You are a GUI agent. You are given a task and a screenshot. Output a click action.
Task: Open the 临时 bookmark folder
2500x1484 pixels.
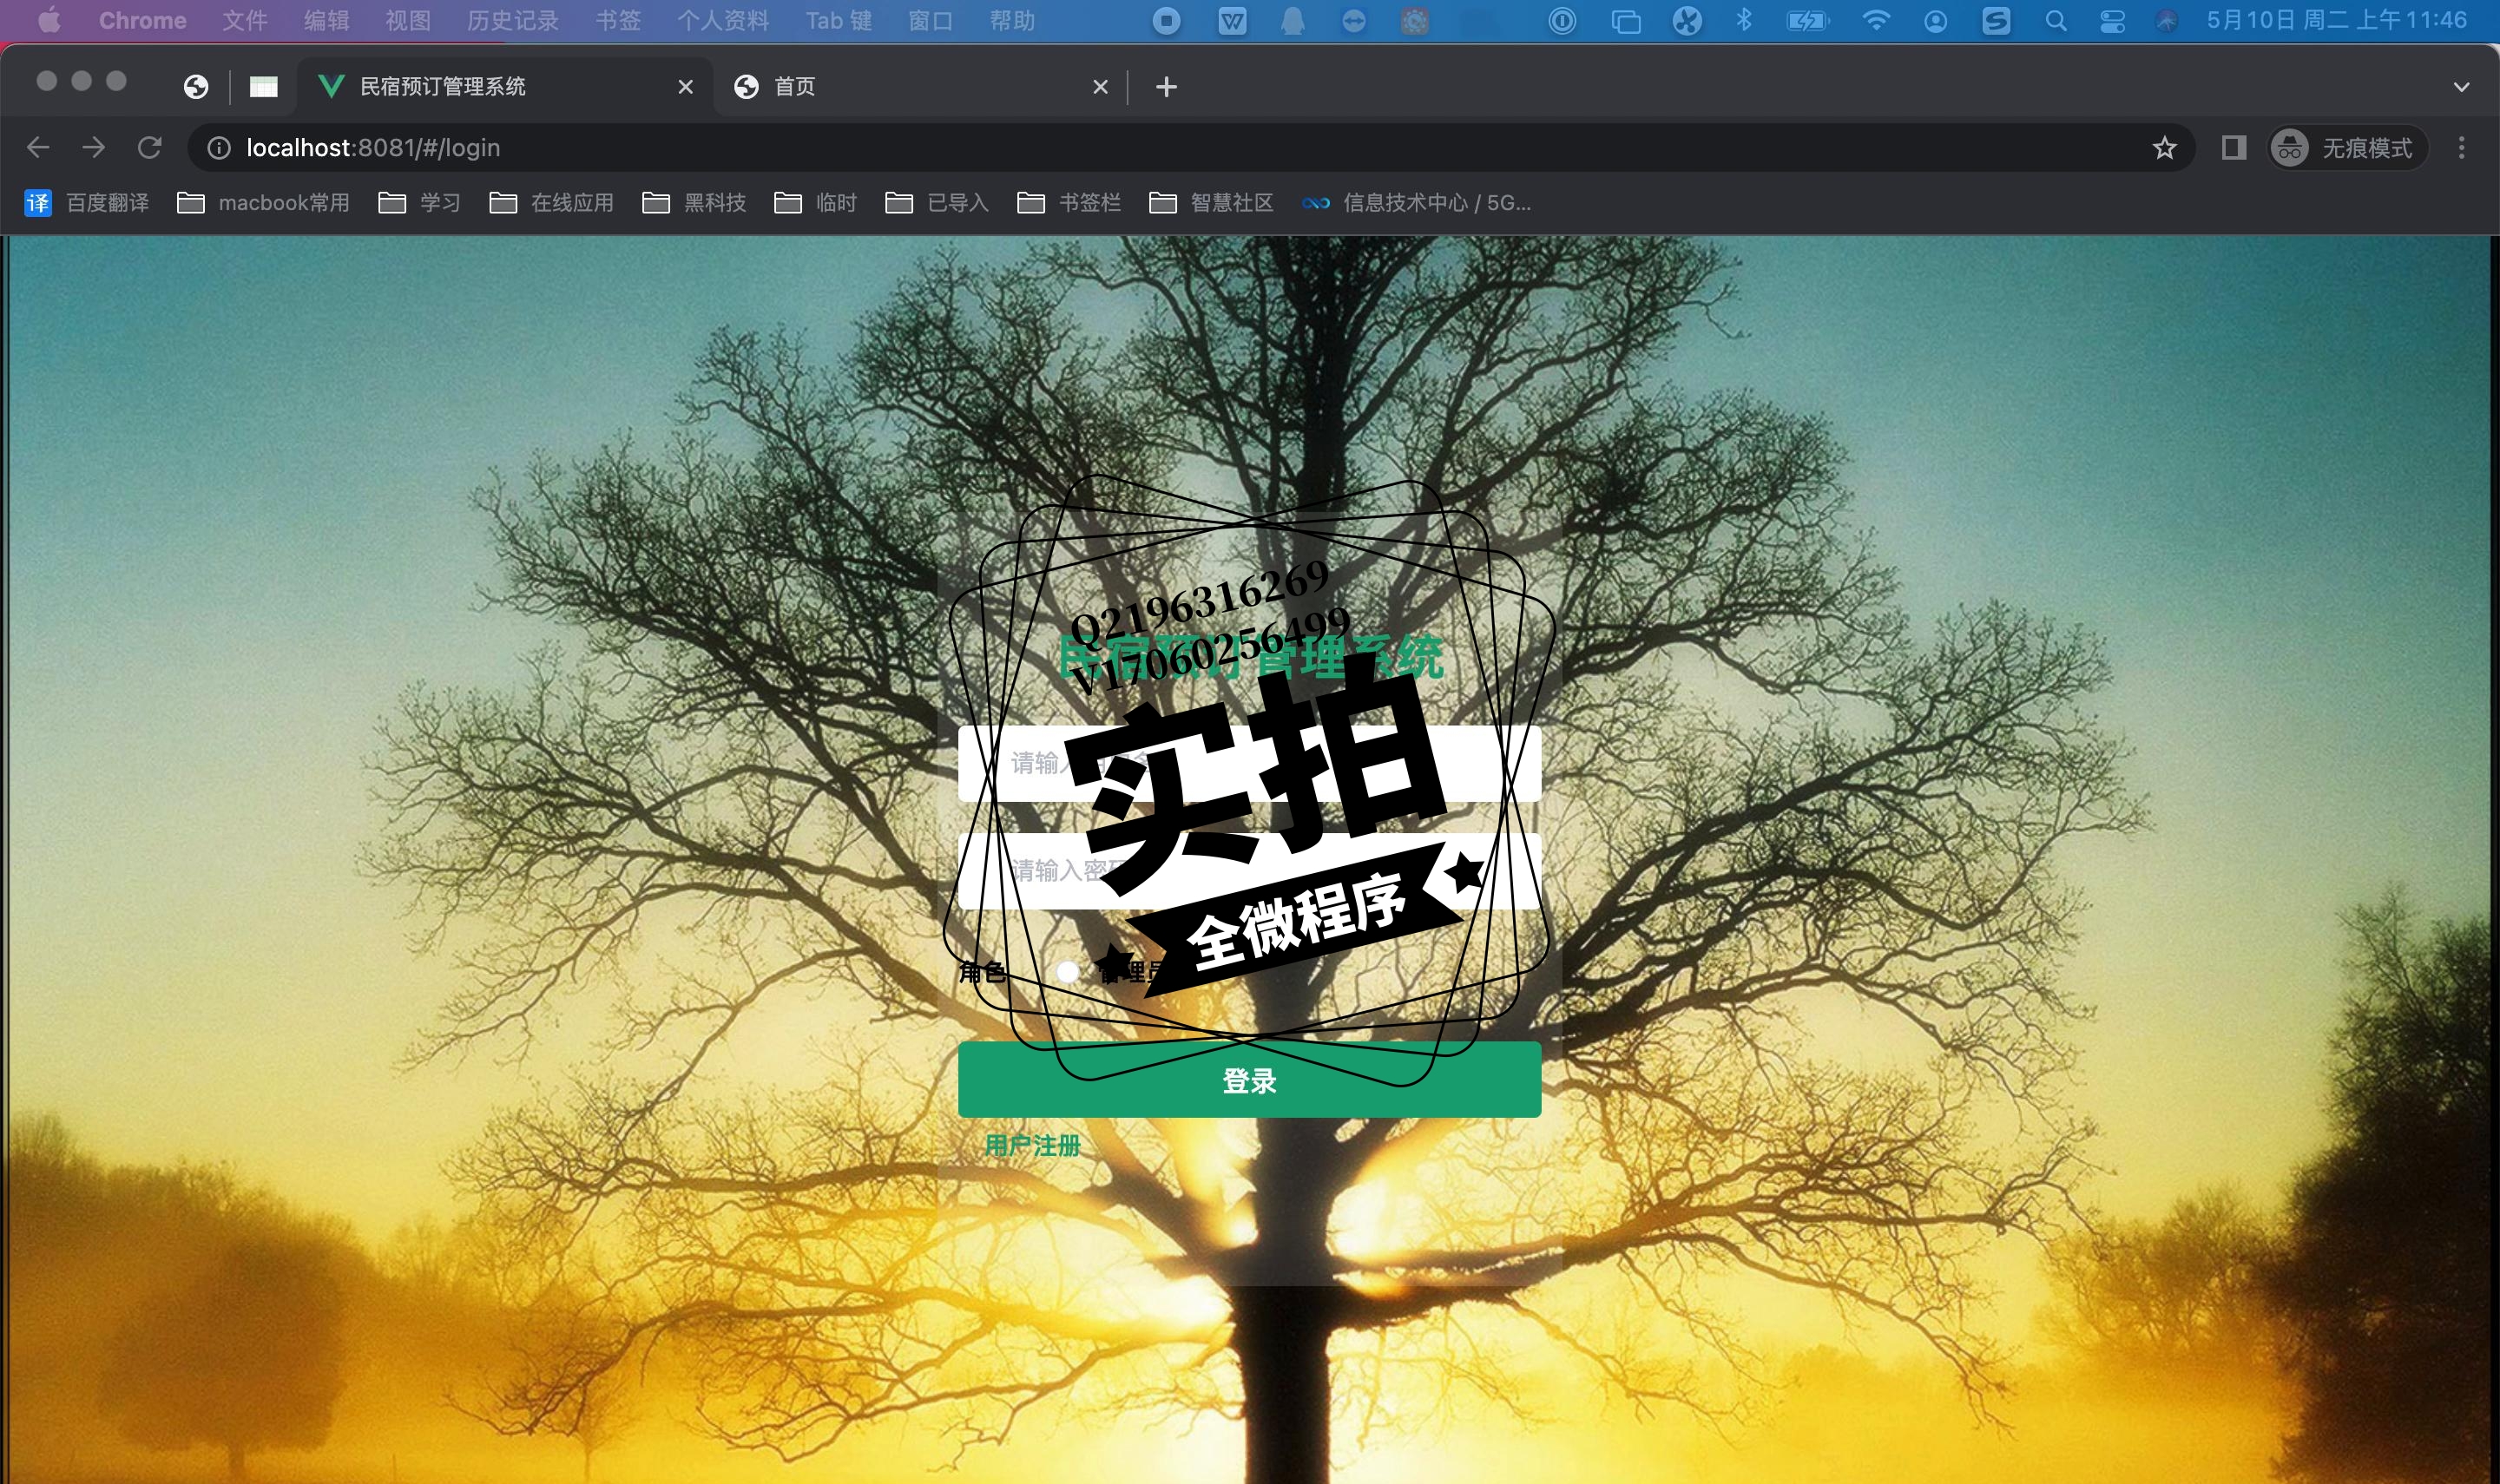point(816,203)
